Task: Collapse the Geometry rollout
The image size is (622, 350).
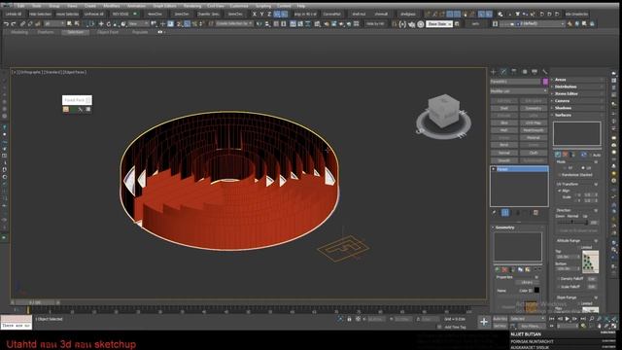Action: [518, 227]
